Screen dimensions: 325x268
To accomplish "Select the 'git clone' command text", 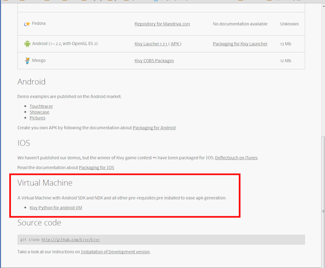I will pyautogui.click(x=30, y=240).
